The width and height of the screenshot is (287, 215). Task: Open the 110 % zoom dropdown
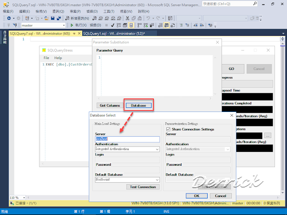(x=24, y=198)
